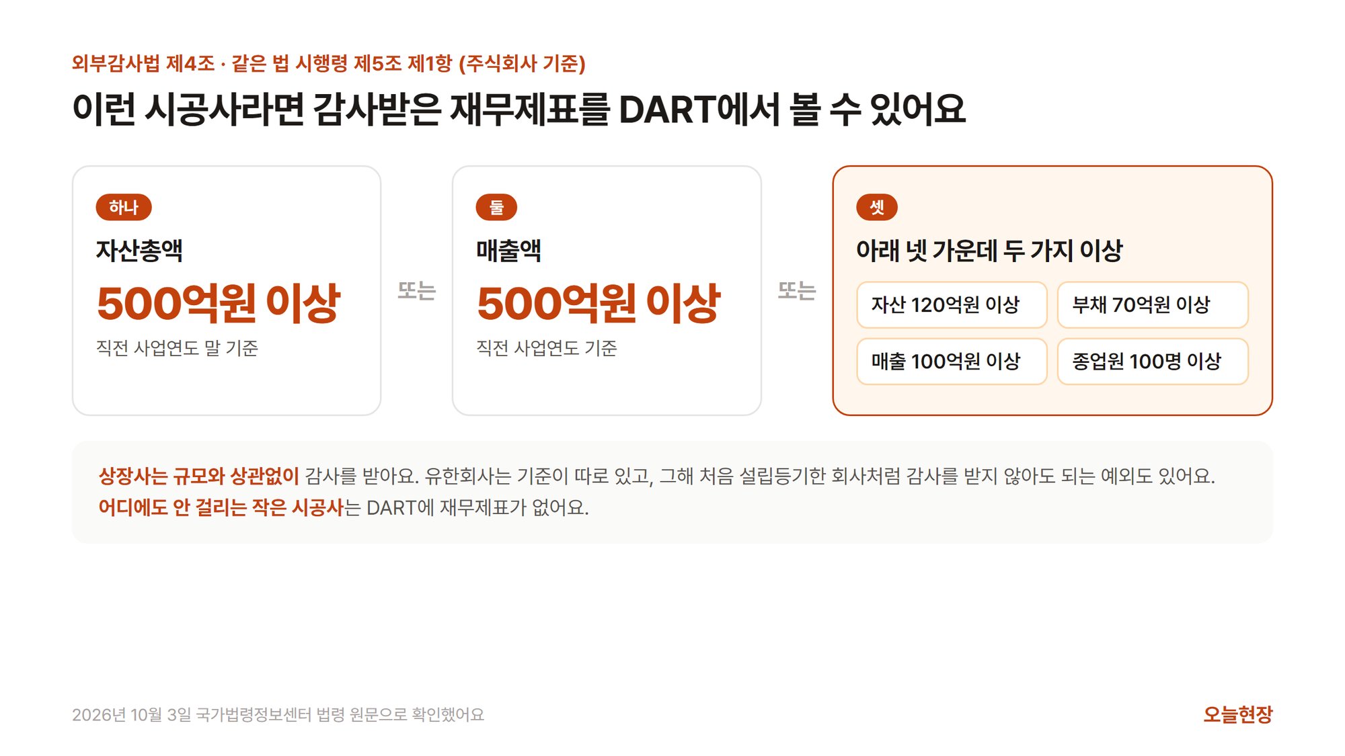1345x756 pixels.
Task: Click the 자산총액 card title
Action: coord(139,251)
